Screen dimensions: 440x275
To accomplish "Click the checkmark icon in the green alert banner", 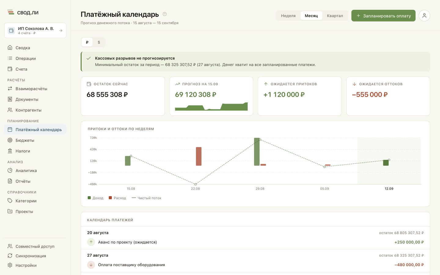I will tap(89, 58).
